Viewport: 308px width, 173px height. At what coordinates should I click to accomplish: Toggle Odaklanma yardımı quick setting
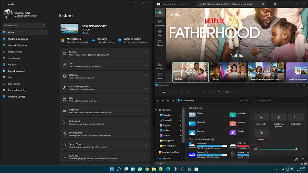(279, 118)
